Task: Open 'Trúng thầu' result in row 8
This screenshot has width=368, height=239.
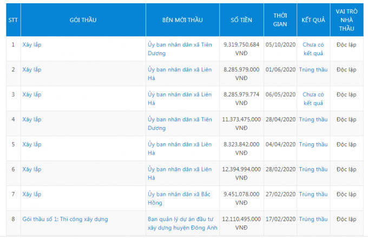Action: click(313, 219)
